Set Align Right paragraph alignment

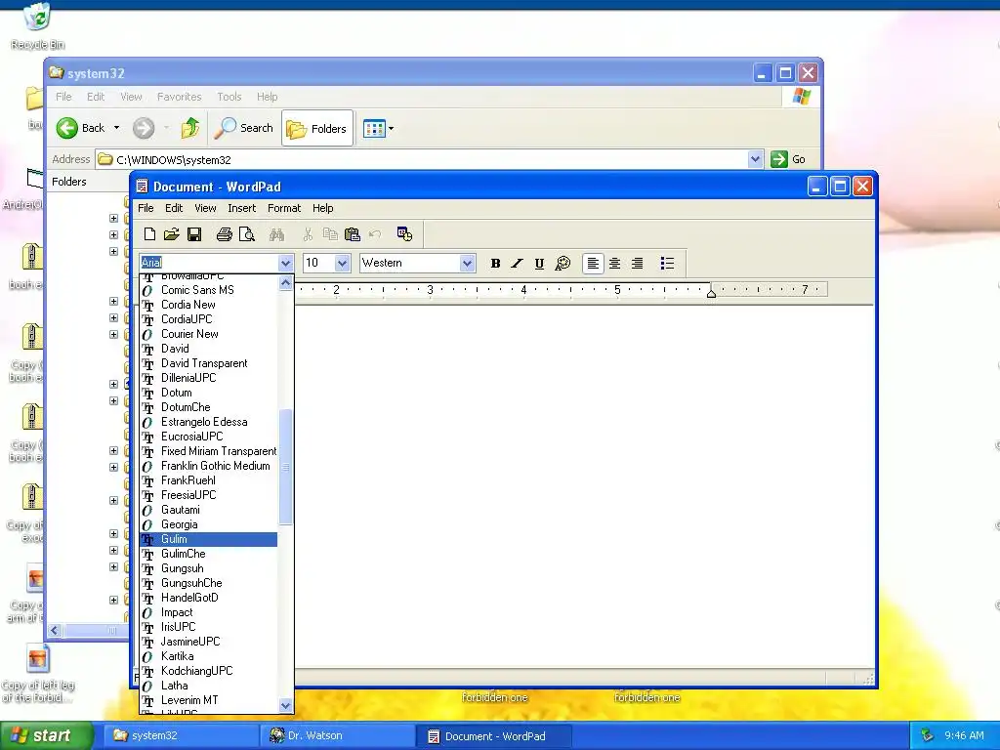coord(637,264)
